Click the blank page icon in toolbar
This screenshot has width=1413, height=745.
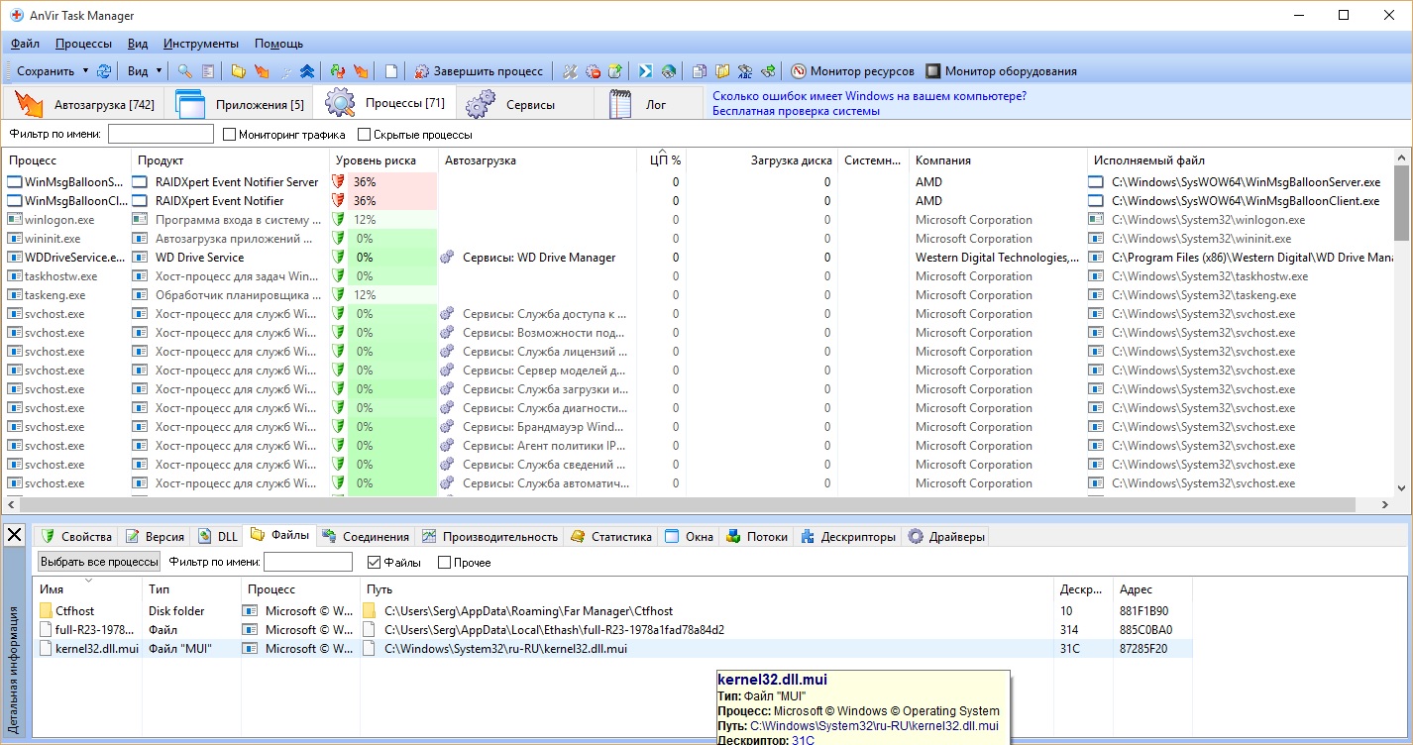click(391, 71)
